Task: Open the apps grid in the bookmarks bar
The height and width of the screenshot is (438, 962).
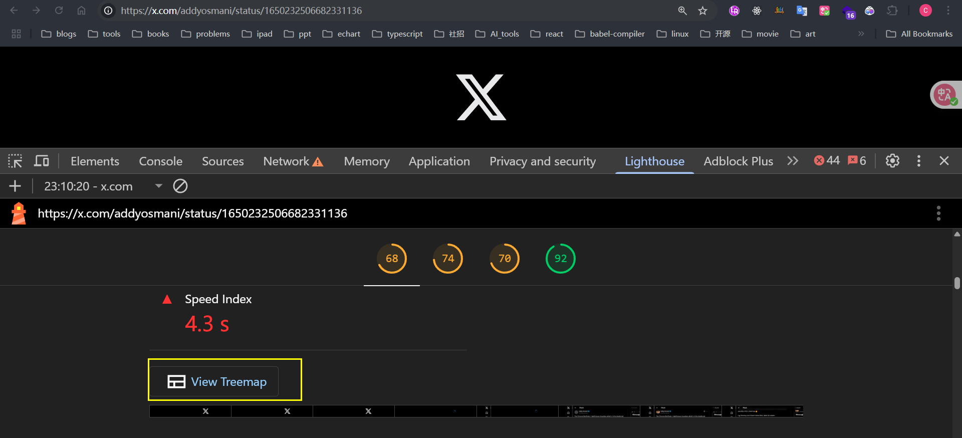Action: pos(16,34)
